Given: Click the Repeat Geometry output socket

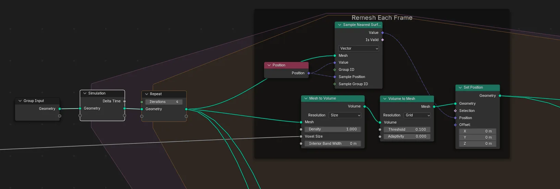Looking at the screenshot, I should click(186, 109).
